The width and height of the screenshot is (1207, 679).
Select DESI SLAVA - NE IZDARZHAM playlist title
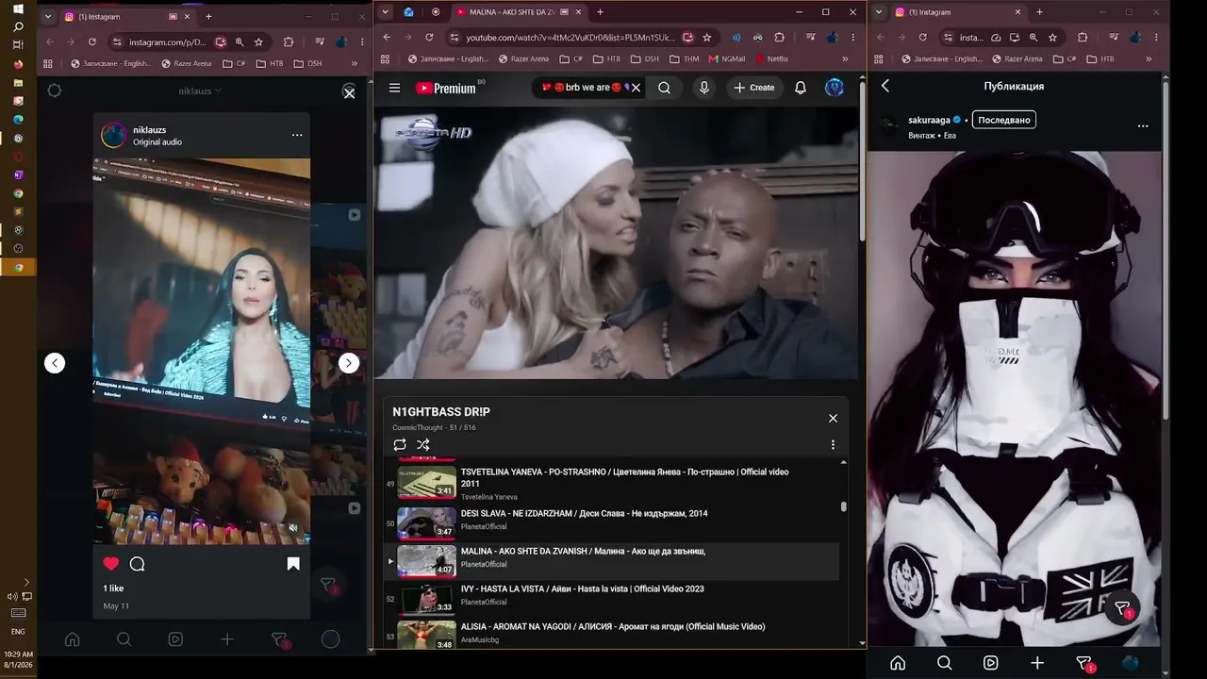tap(584, 514)
